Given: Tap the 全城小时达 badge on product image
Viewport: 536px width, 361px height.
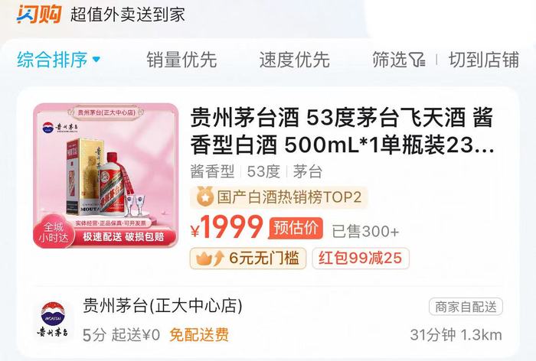Looking at the screenshot, I should 54,233.
